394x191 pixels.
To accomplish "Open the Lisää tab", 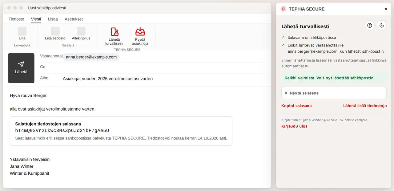I will click(53, 19).
